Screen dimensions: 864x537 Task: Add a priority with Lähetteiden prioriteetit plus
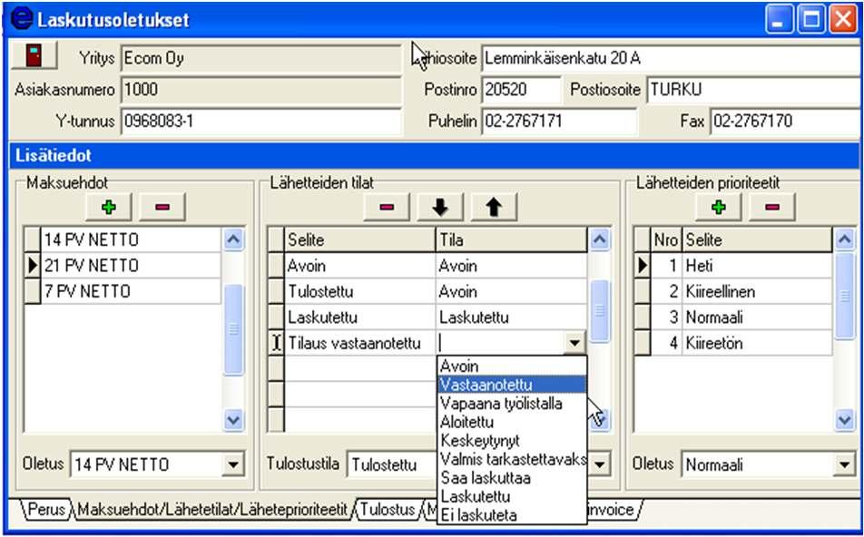[719, 207]
